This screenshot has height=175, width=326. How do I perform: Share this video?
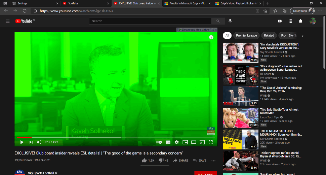pyautogui.click(x=181, y=161)
